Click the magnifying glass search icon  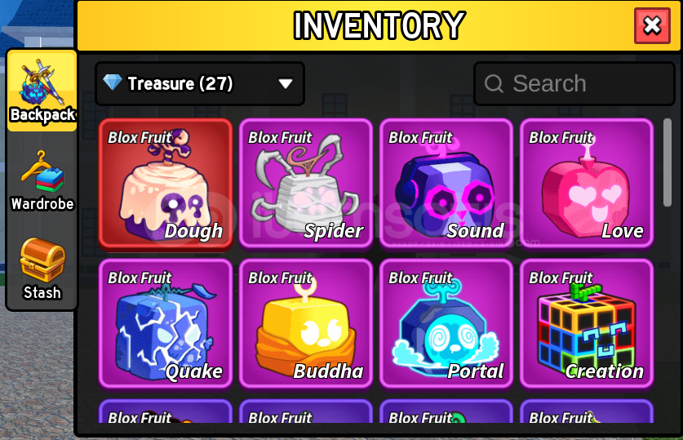pos(494,83)
